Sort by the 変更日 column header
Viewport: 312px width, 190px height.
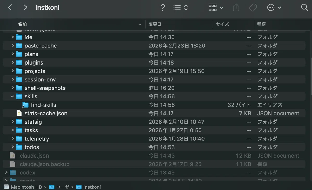155,24
